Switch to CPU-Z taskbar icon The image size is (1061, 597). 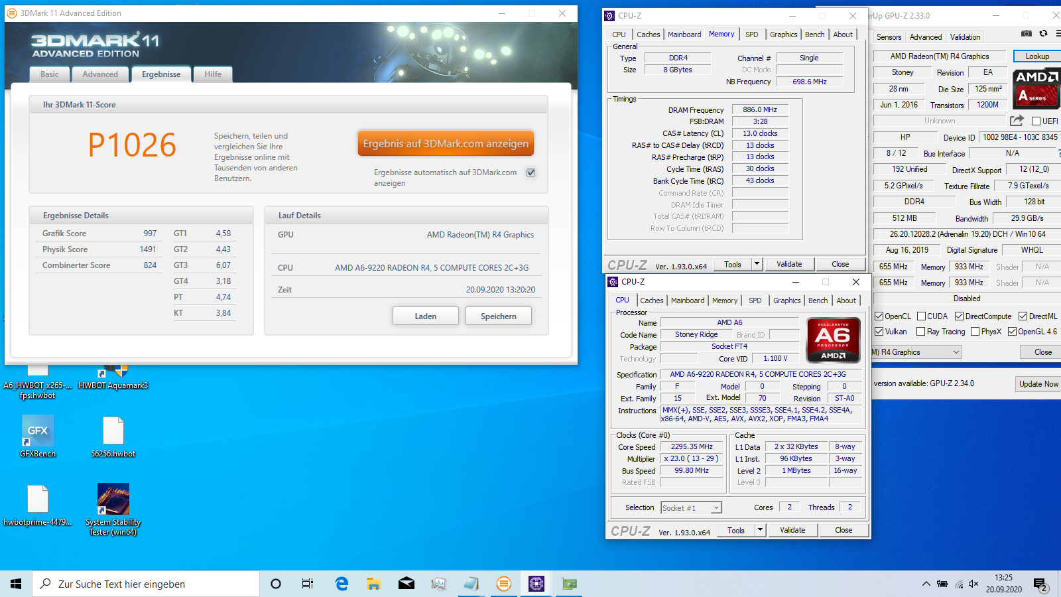click(536, 584)
